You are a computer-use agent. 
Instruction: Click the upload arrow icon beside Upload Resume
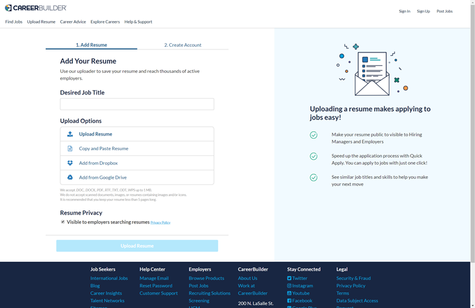click(x=70, y=134)
